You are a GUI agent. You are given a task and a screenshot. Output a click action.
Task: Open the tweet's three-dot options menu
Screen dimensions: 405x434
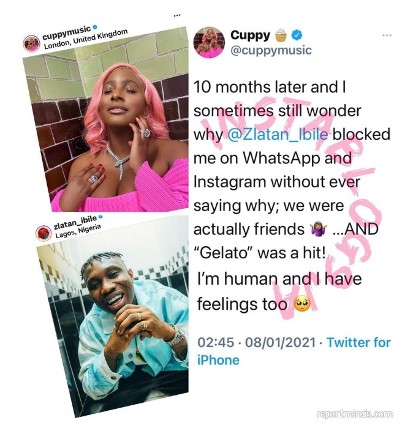387,35
